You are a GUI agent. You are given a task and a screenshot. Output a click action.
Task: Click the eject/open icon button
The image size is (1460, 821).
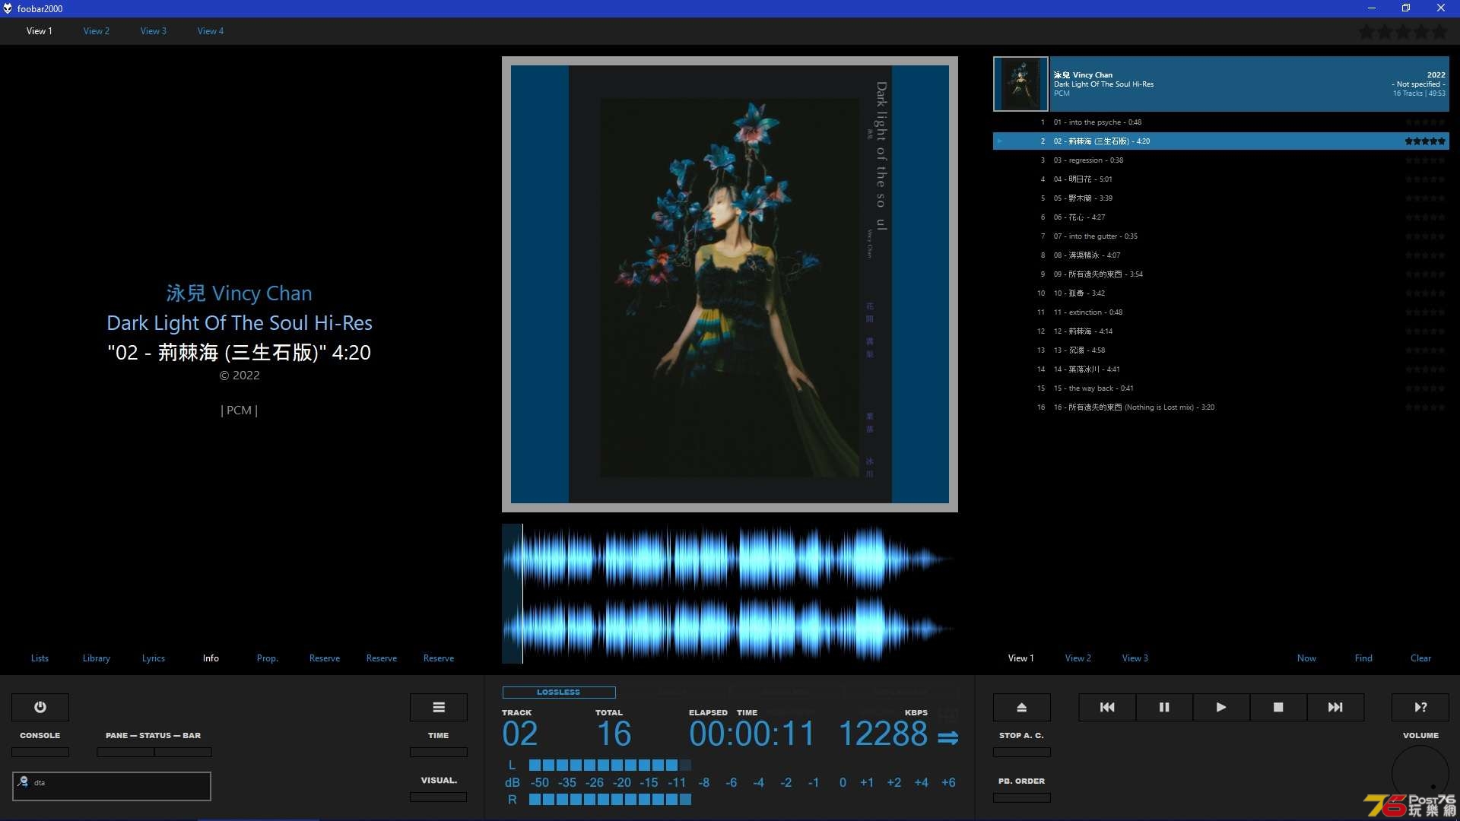(1022, 707)
